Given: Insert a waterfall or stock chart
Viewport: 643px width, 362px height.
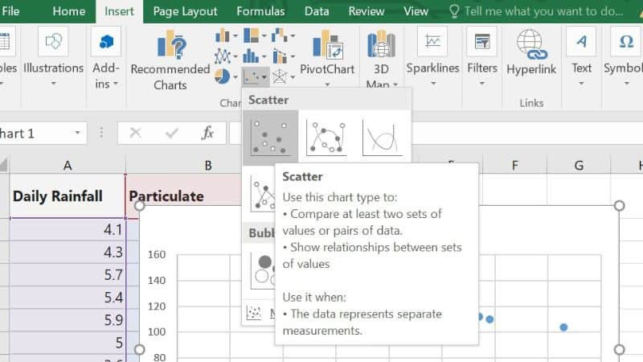Looking at the screenshot, I should pos(279,35).
